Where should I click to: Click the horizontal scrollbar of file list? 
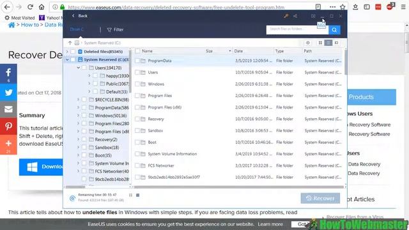[x=238, y=187]
